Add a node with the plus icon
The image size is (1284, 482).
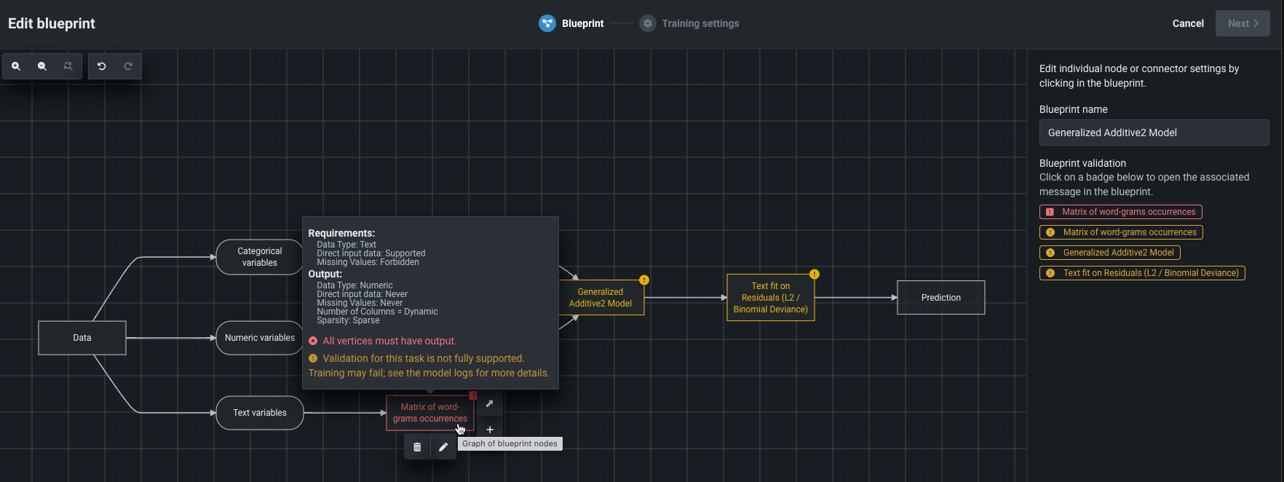(x=490, y=430)
